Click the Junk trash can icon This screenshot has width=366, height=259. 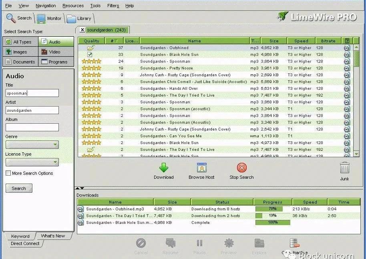tap(344, 168)
